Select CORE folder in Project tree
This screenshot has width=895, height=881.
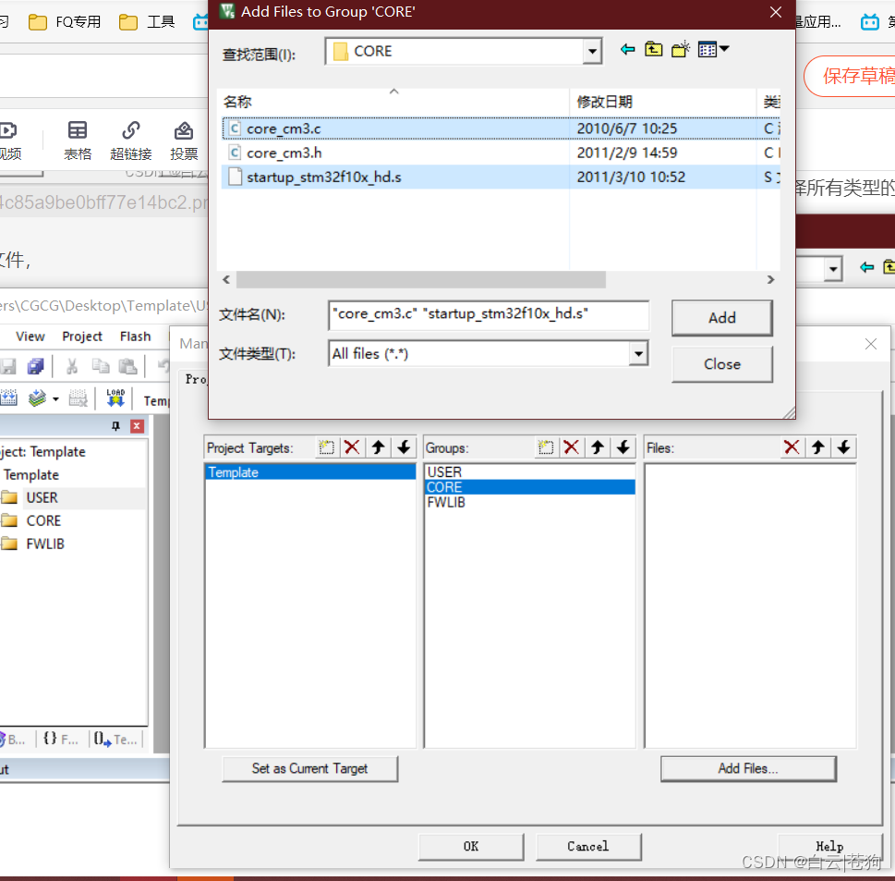click(x=43, y=521)
